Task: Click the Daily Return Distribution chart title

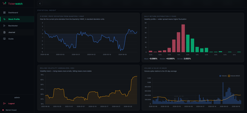Action: [160, 16]
